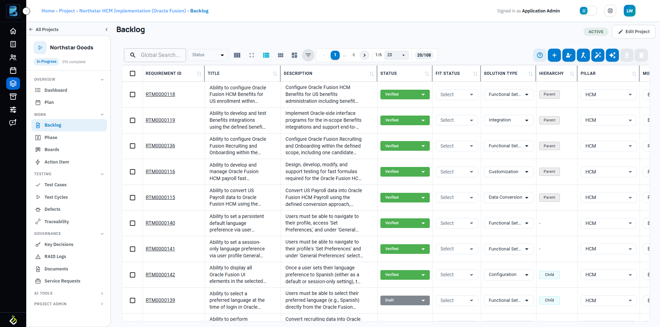Toggle the light/dark theme switch
The width and height of the screenshot is (660, 327).
tap(588, 11)
